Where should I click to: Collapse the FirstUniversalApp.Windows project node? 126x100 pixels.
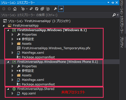pos(8,30)
